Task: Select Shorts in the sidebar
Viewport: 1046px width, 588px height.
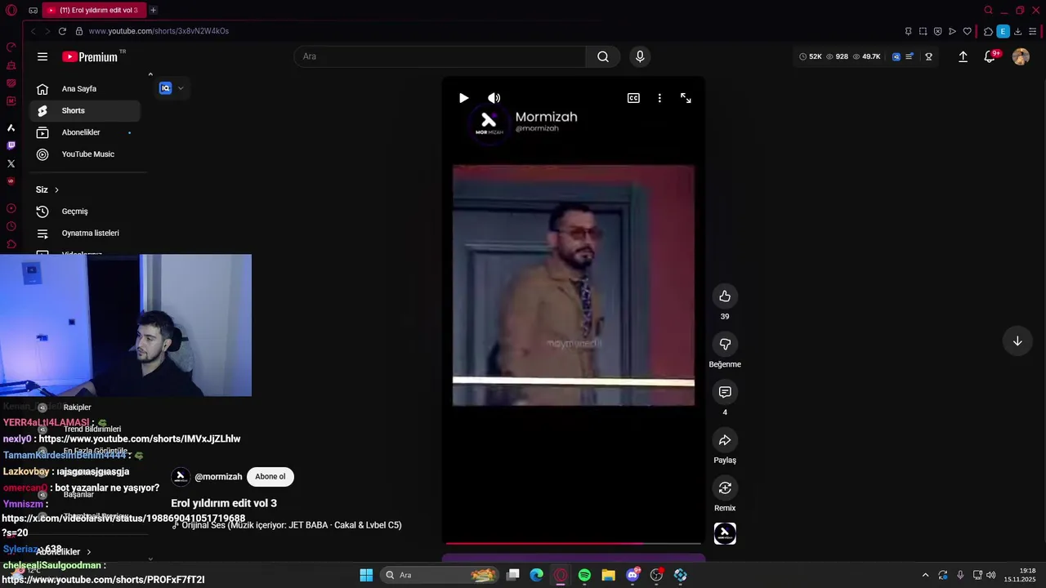Action: click(x=85, y=110)
